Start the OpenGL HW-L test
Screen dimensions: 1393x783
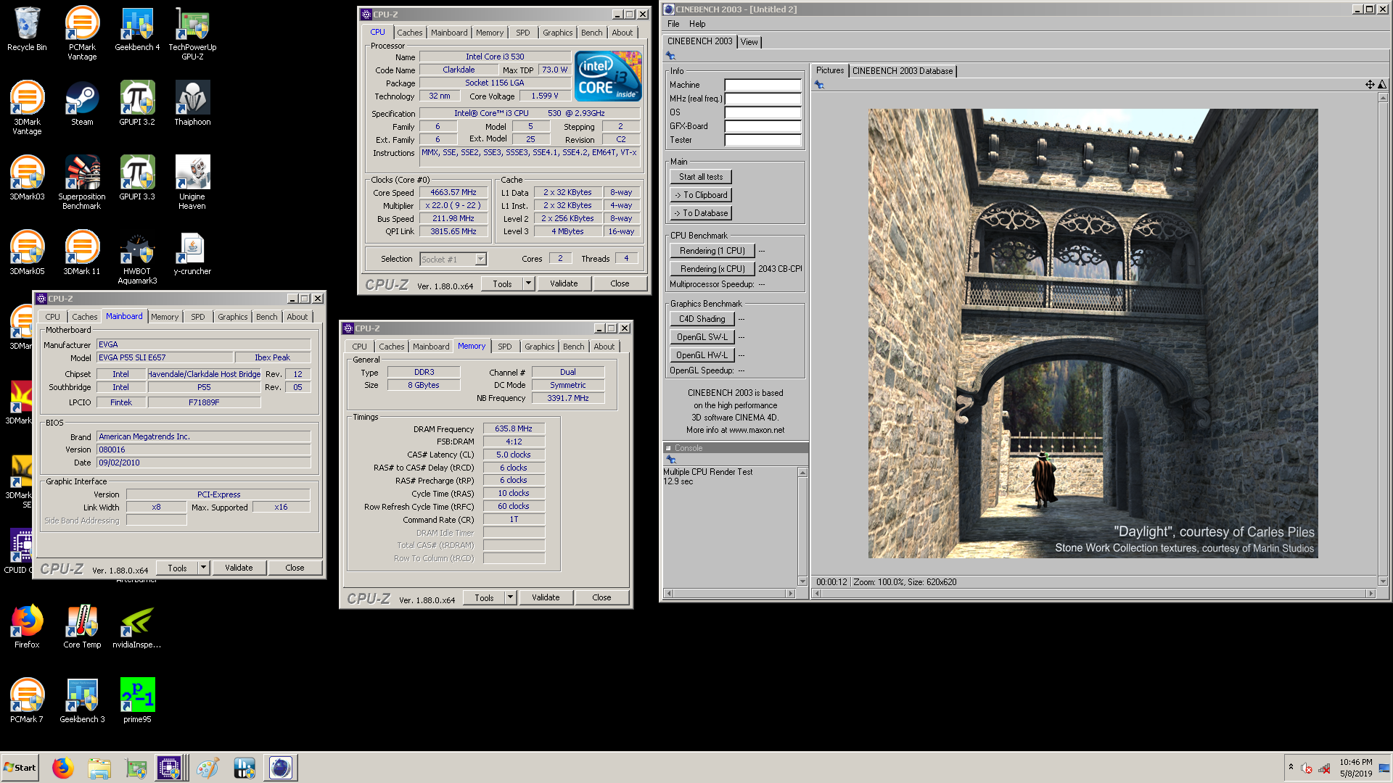tap(702, 355)
